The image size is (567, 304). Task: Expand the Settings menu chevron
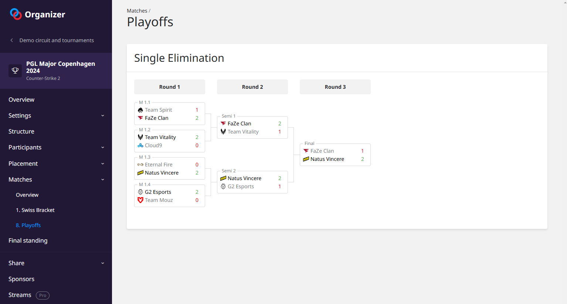click(103, 115)
